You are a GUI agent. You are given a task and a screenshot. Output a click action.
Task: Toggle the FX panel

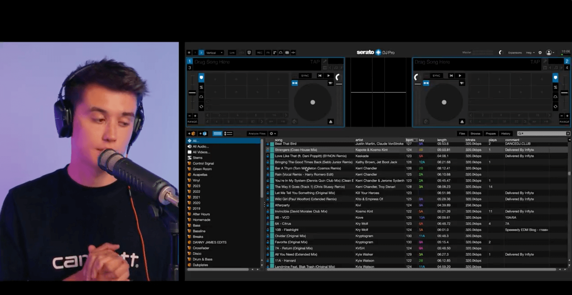(268, 53)
